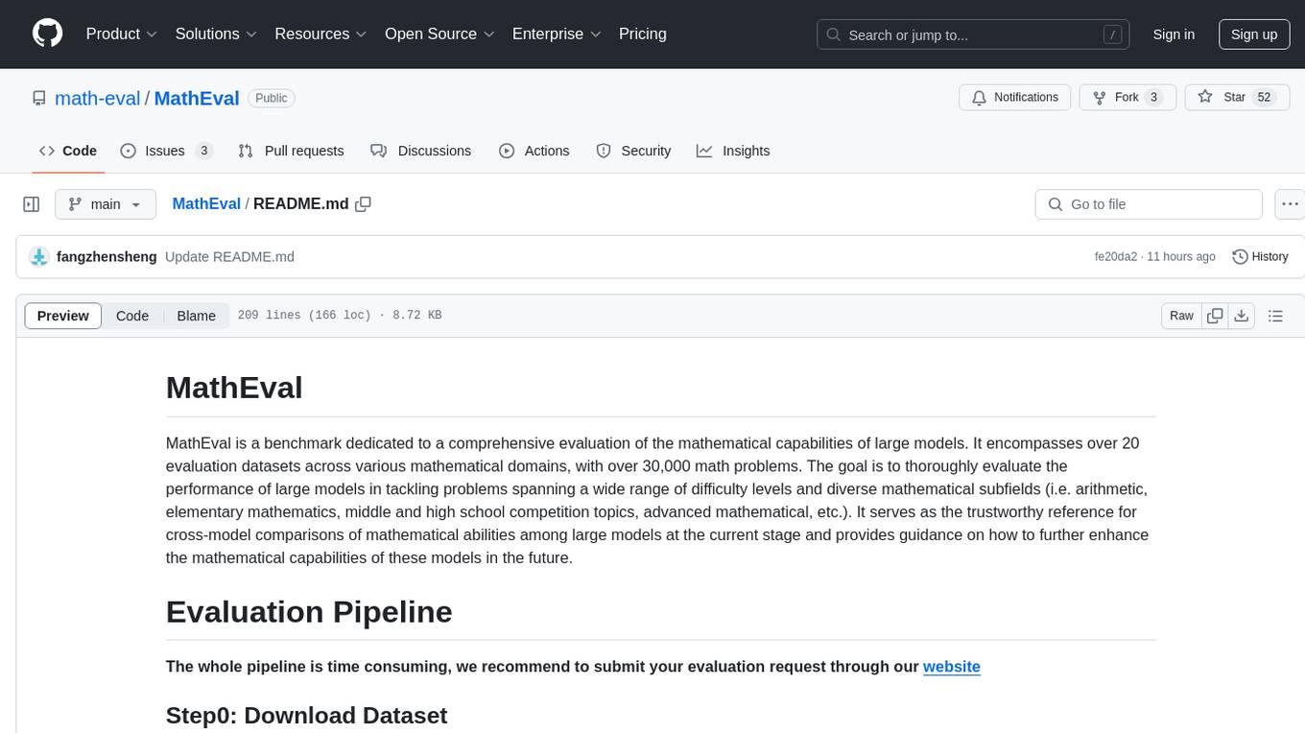Focus the Go to file input

pos(1149,204)
